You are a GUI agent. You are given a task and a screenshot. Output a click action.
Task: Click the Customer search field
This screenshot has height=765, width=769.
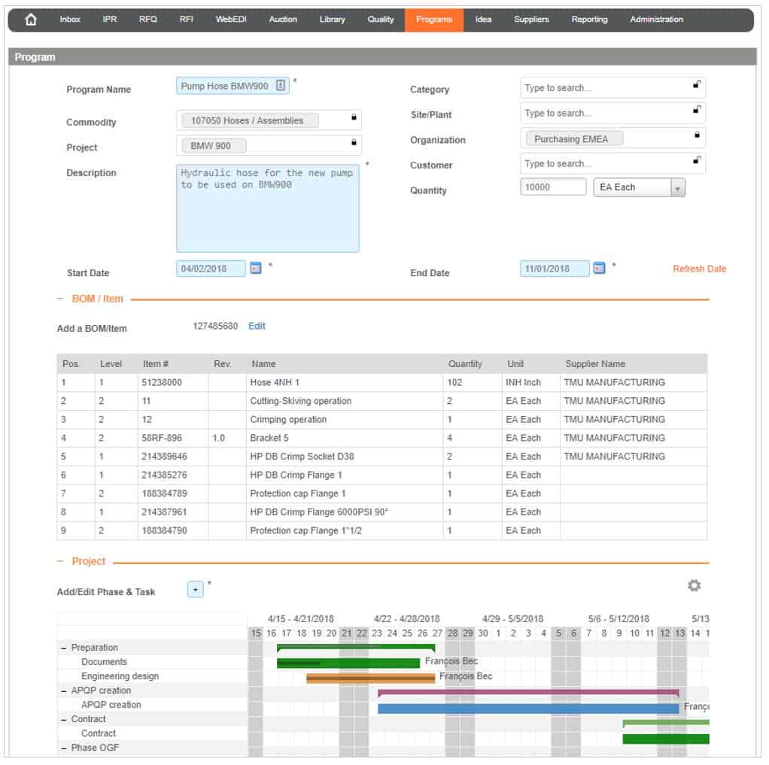point(615,164)
